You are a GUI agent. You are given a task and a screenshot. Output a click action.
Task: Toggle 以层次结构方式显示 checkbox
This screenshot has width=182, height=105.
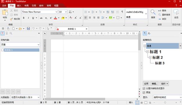[x=144, y=89]
